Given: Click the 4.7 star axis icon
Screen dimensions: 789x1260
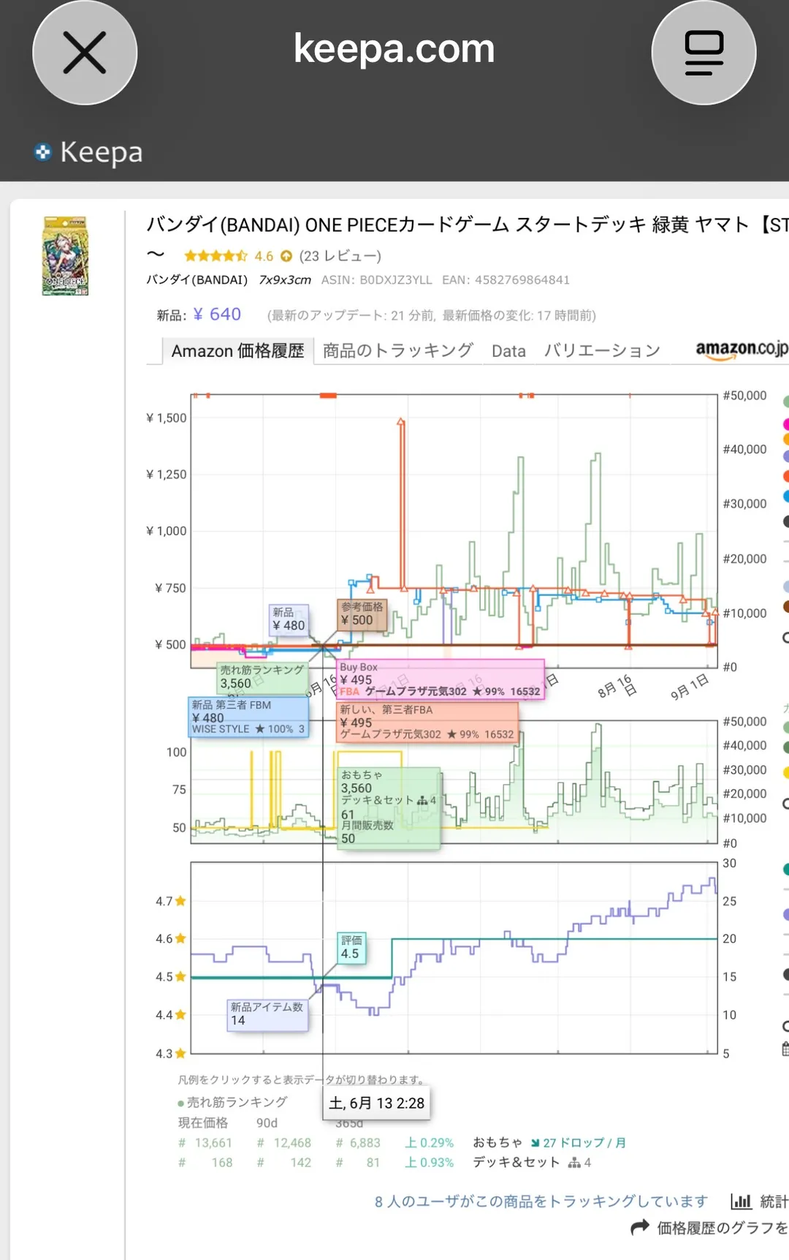Looking at the screenshot, I should (180, 901).
